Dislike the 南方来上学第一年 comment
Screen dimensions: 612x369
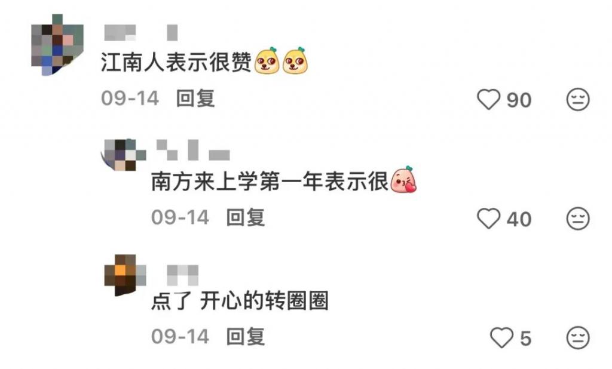coord(578,219)
